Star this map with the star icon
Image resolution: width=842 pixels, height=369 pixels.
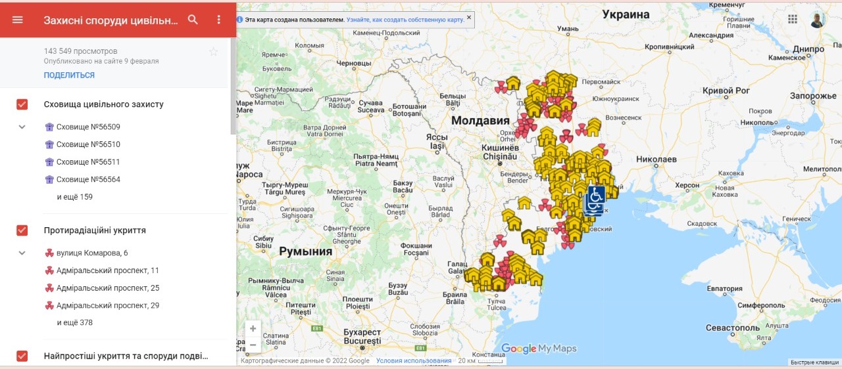click(x=212, y=52)
